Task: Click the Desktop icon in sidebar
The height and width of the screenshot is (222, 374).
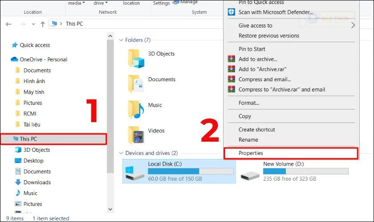Action: [18, 161]
